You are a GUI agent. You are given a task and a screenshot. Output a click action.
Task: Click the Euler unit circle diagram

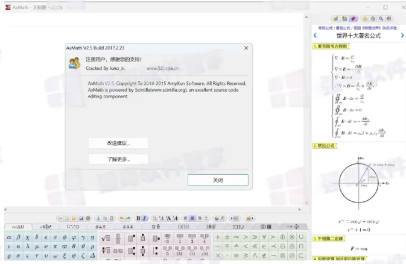pyautogui.click(x=363, y=183)
